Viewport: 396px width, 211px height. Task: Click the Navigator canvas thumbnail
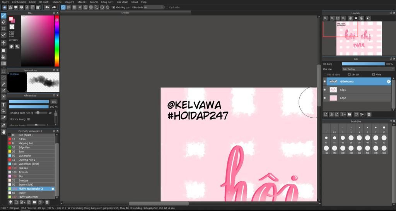[359, 38]
